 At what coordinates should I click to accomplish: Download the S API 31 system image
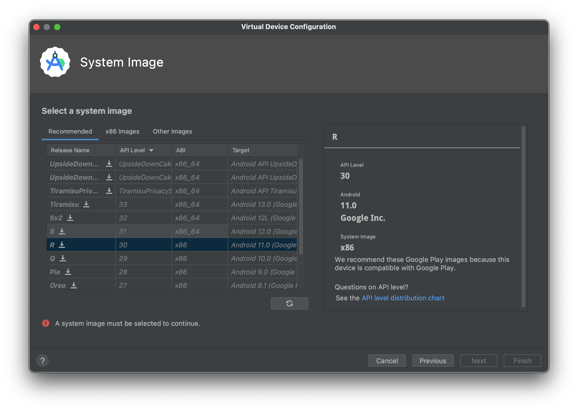pyautogui.click(x=62, y=231)
